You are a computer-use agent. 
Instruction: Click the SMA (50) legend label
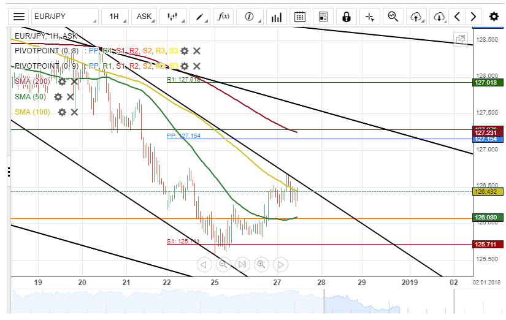30,97
